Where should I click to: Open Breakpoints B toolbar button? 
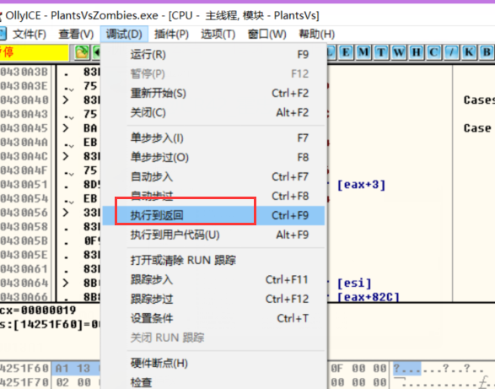[x=487, y=52]
